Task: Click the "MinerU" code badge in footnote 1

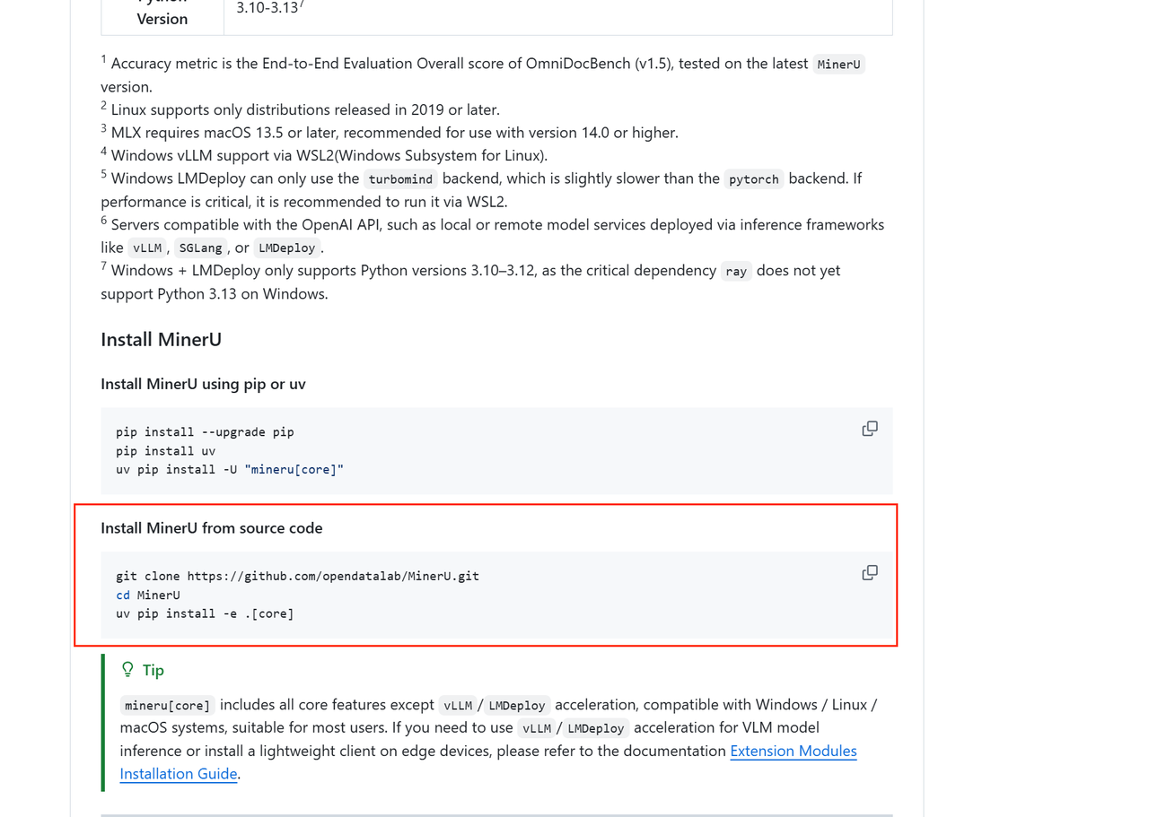Action: click(x=838, y=65)
